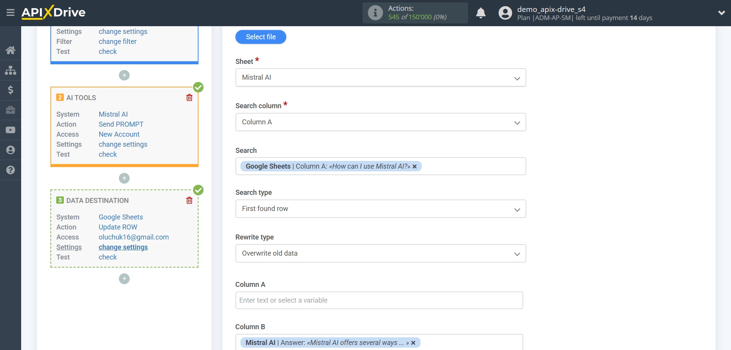Select the Home icon in the sidebar
Viewport: 731px width, 350px height.
(10, 50)
